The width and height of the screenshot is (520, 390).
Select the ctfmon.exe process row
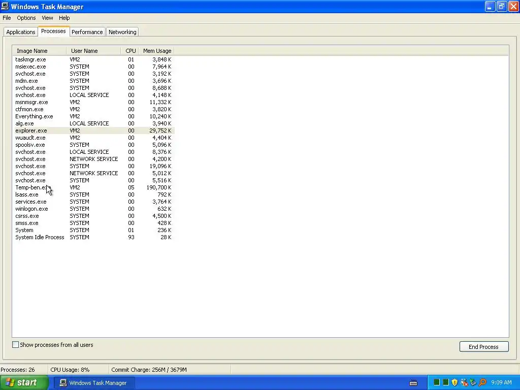tap(93, 109)
